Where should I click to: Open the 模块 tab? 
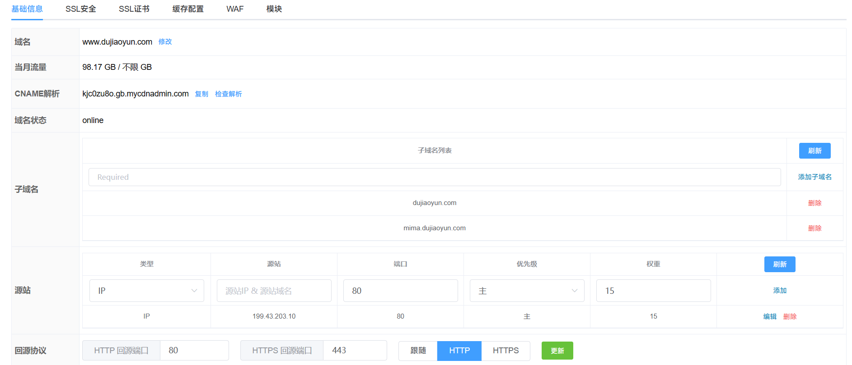coord(274,9)
